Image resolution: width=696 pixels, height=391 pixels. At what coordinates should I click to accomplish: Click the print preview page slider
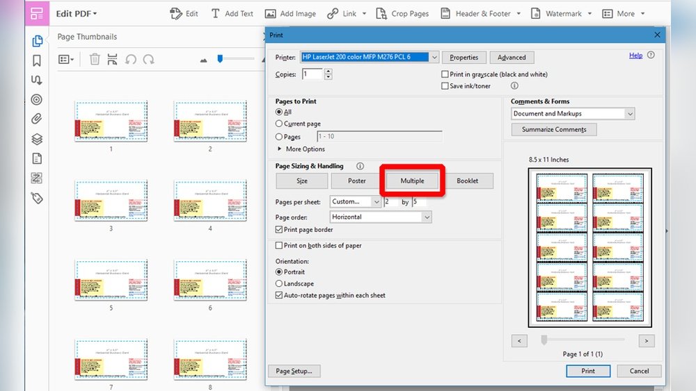[x=544, y=340]
